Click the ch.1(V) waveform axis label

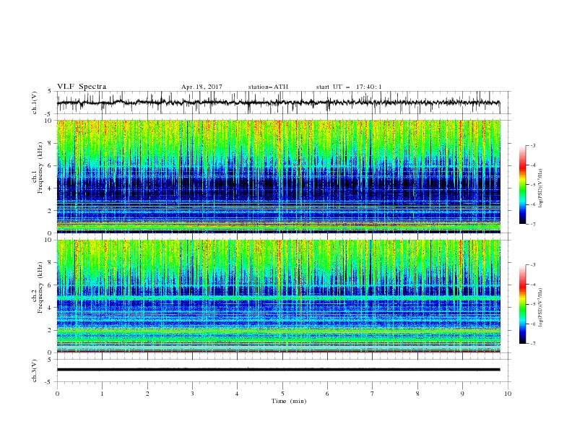35,103
